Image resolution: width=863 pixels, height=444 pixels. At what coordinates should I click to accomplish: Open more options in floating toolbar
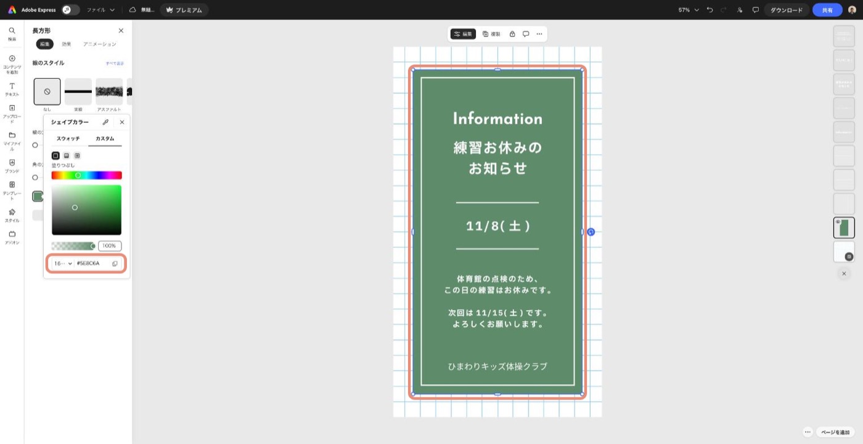pos(539,34)
